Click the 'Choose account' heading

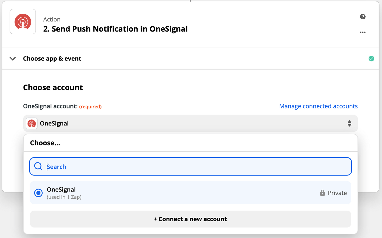point(53,88)
